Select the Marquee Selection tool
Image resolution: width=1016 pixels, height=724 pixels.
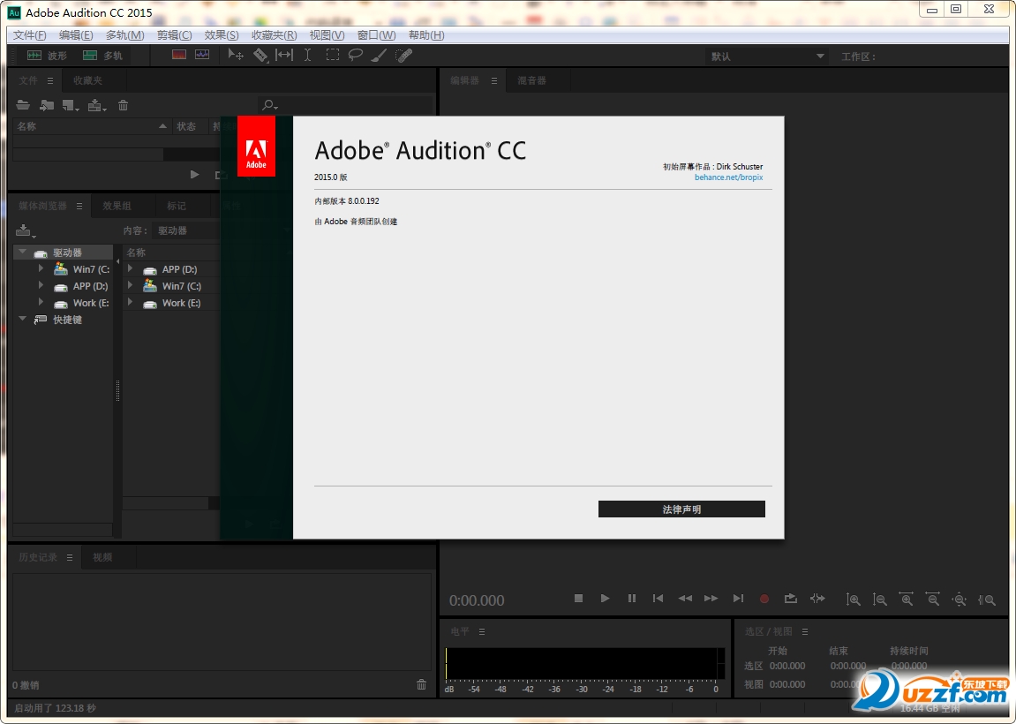333,55
